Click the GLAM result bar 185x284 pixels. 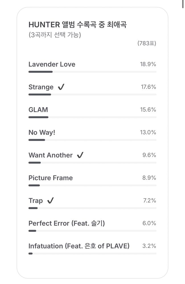tap(92, 117)
